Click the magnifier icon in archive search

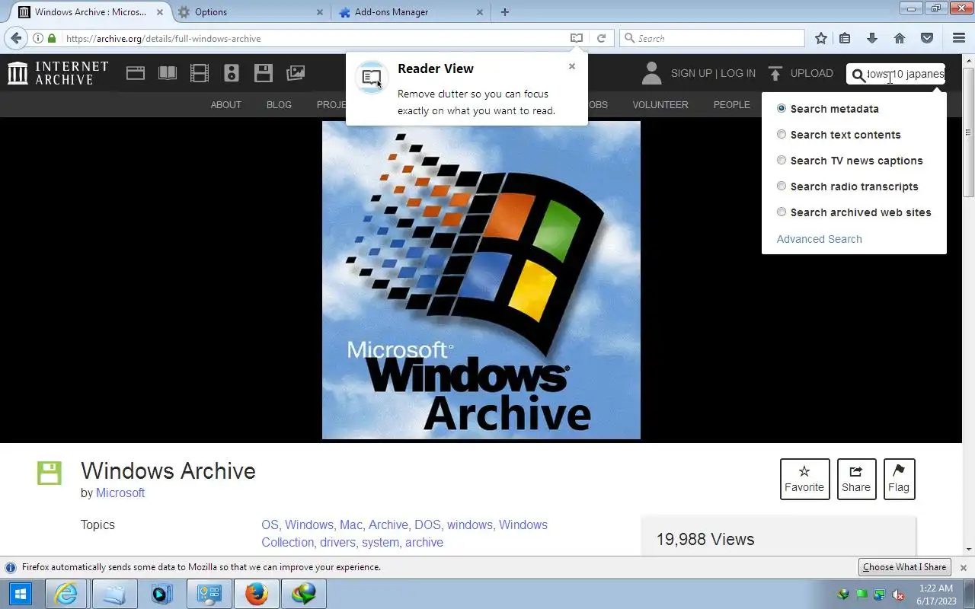pos(858,75)
